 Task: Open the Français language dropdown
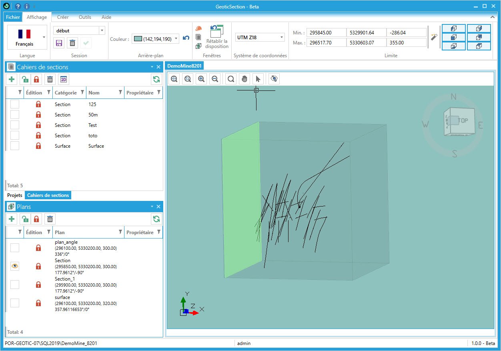coord(44,37)
